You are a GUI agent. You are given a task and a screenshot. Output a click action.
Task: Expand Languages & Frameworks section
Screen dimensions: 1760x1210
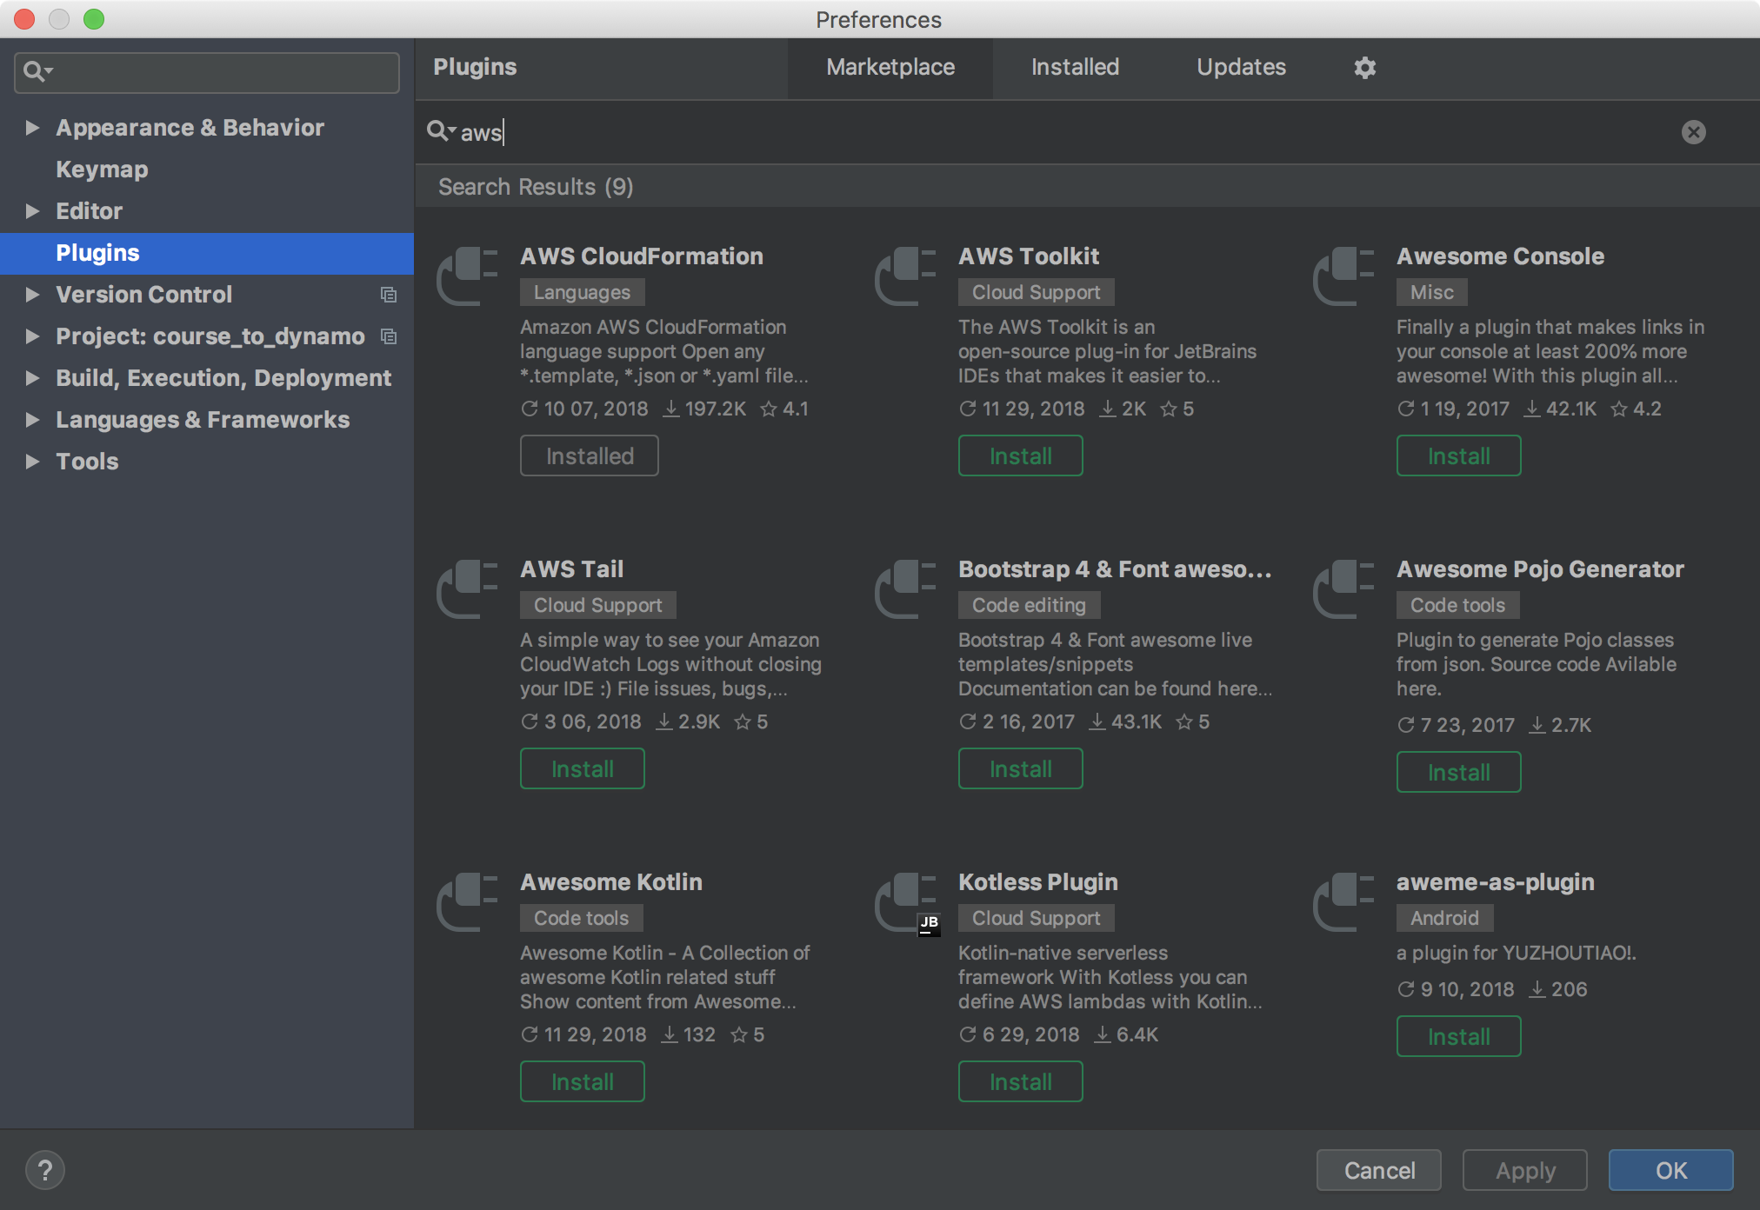(x=33, y=420)
